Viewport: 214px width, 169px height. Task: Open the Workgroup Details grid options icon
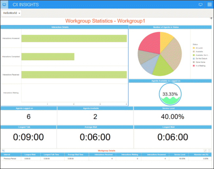209,150
